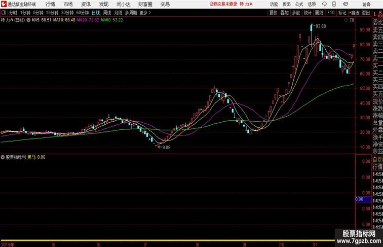
Task: Click the +自选 add to watchlist button
Action: coord(354,13)
